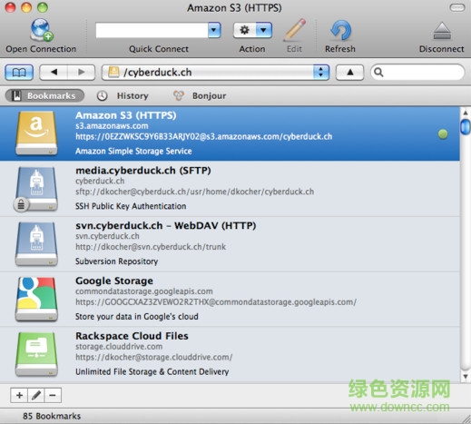
Task: Click the Action gear icon
Action: point(244,30)
